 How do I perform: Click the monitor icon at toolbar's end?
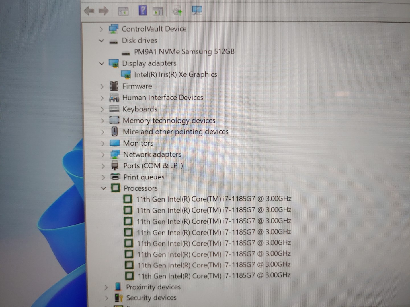[197, 10]
